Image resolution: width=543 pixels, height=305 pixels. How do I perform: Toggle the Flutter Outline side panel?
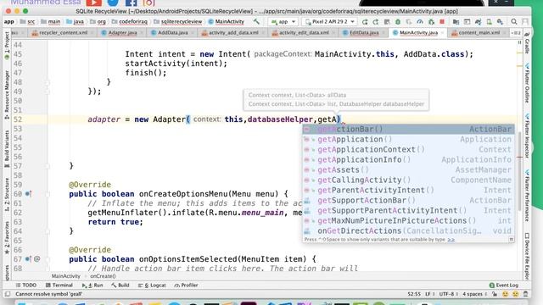[527, 83]
